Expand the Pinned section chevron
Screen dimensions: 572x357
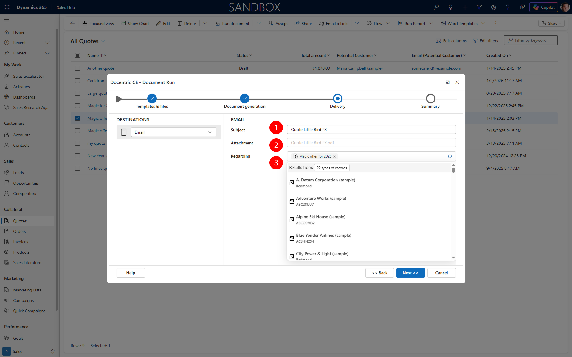pos(47,53)
